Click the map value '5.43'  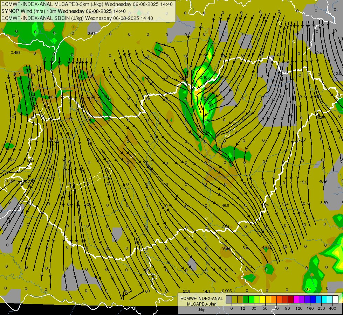[302, 139]
